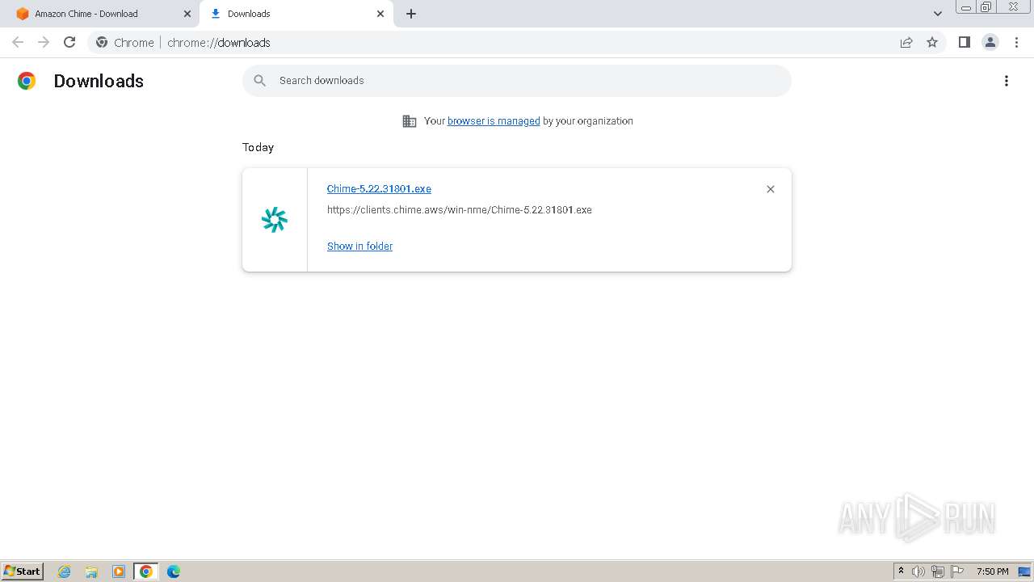Screen dimensions: 1034x582
Task: Toggle the side panel icon
Action: [x=965, y=42]
